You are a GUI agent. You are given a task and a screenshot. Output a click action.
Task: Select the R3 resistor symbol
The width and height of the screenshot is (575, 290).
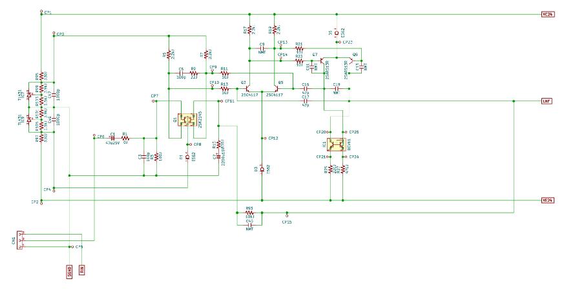(x=156, y=157)
